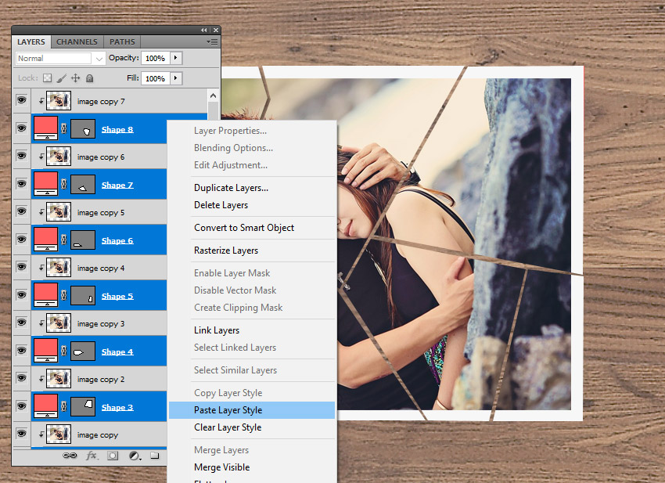Hide the Shape 5 layer
This screenshot has width=665, height=483.
[x=21, y=294]
